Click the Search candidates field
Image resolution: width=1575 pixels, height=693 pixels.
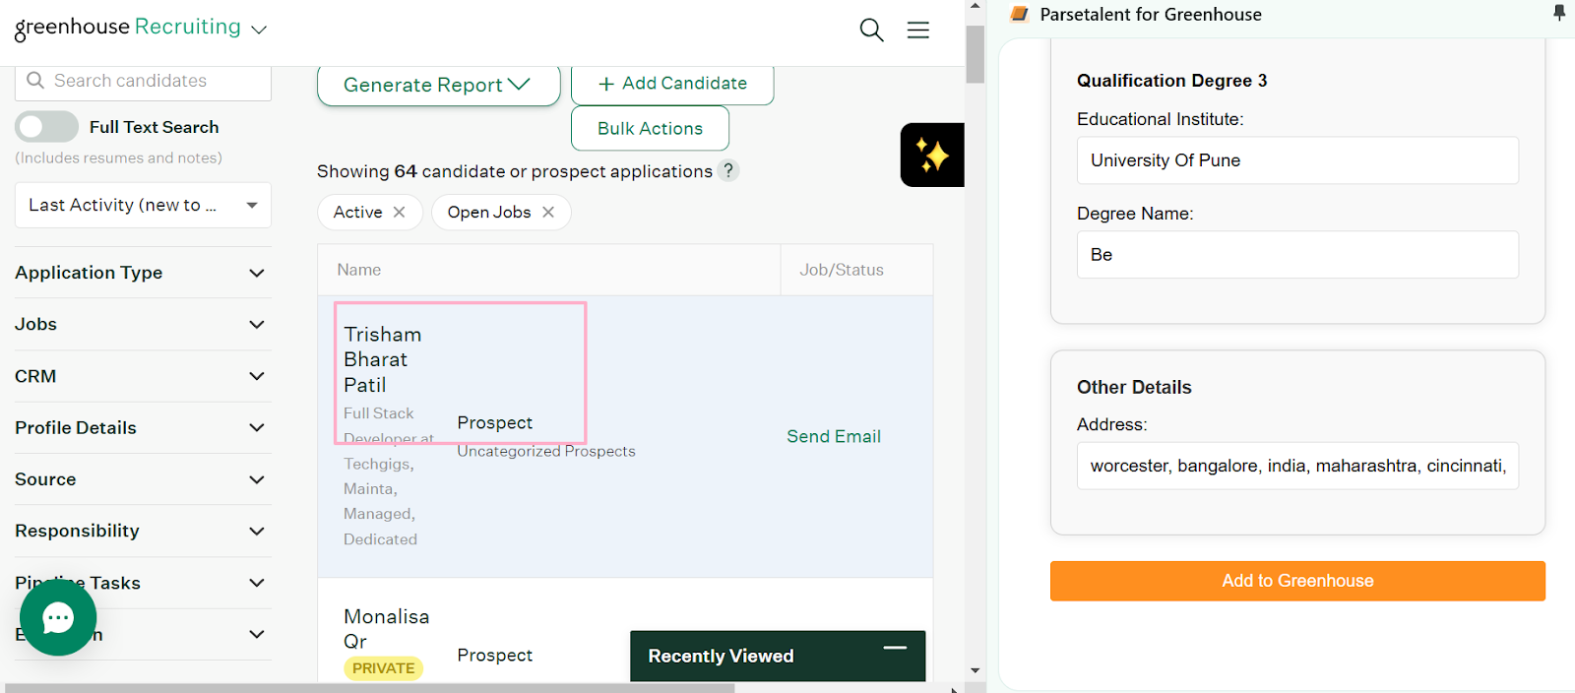click(x=143, y=81)
